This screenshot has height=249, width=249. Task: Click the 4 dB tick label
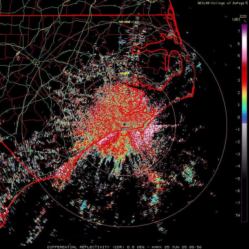pyautogui.click(x=239, y=68)
